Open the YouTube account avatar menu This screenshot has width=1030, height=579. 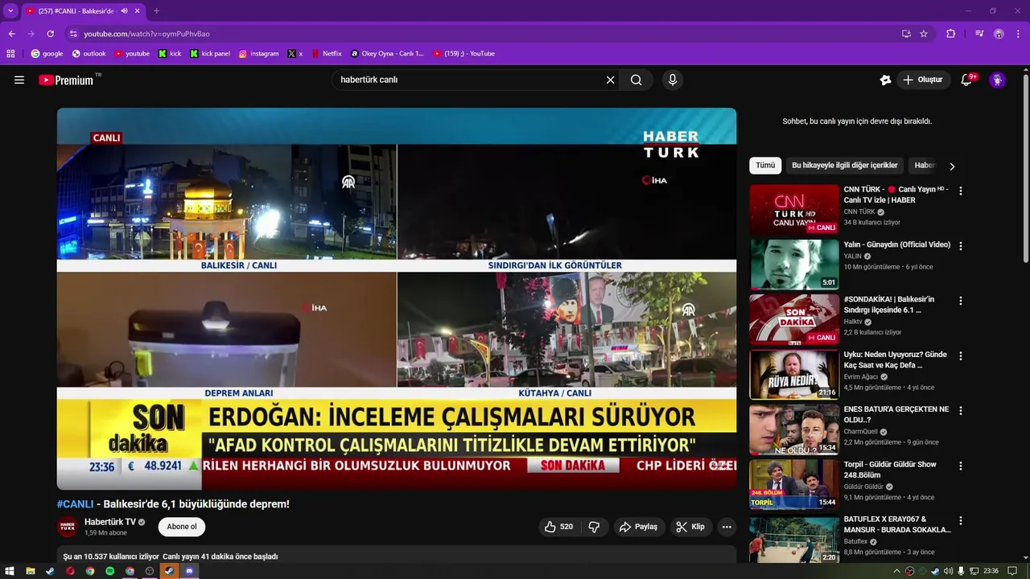tap(997, 80)
